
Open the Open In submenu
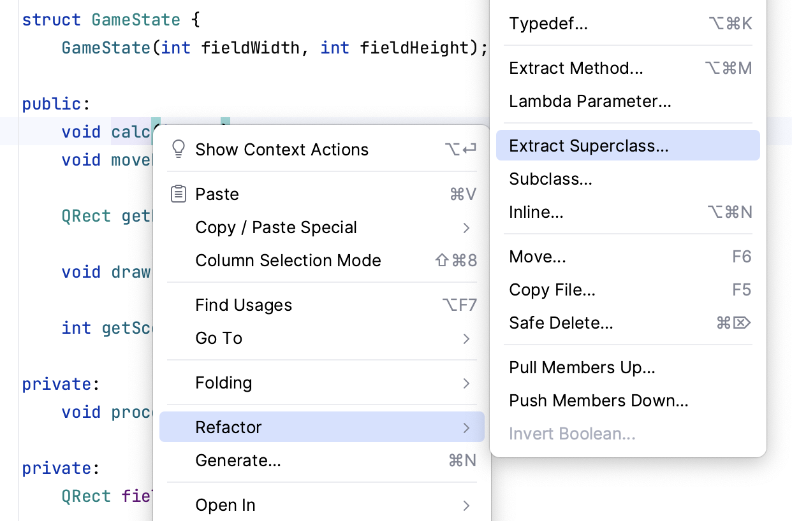[x=225, y=505]
